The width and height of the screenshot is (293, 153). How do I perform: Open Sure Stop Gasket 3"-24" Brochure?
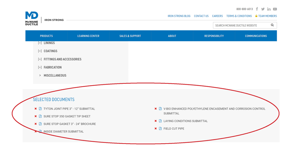point(70,124)
